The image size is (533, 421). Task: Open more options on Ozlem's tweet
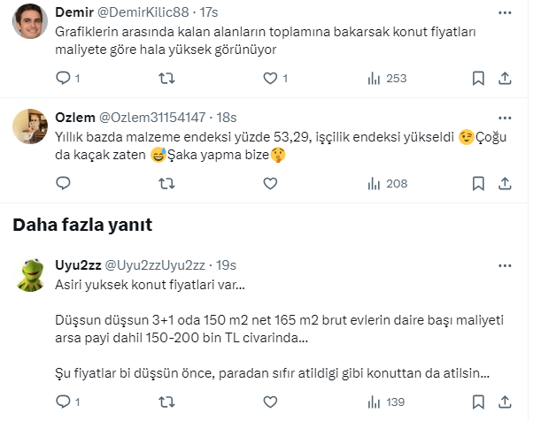[504, 117]
